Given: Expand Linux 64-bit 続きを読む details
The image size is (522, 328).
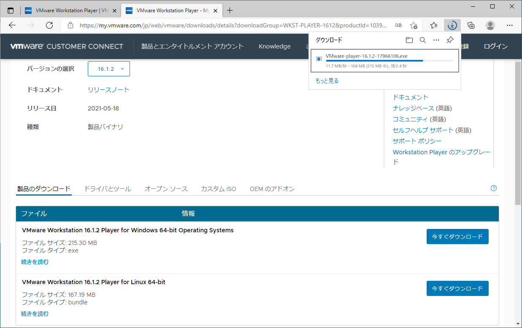Looking at the screenshot, I should (35, 314).
